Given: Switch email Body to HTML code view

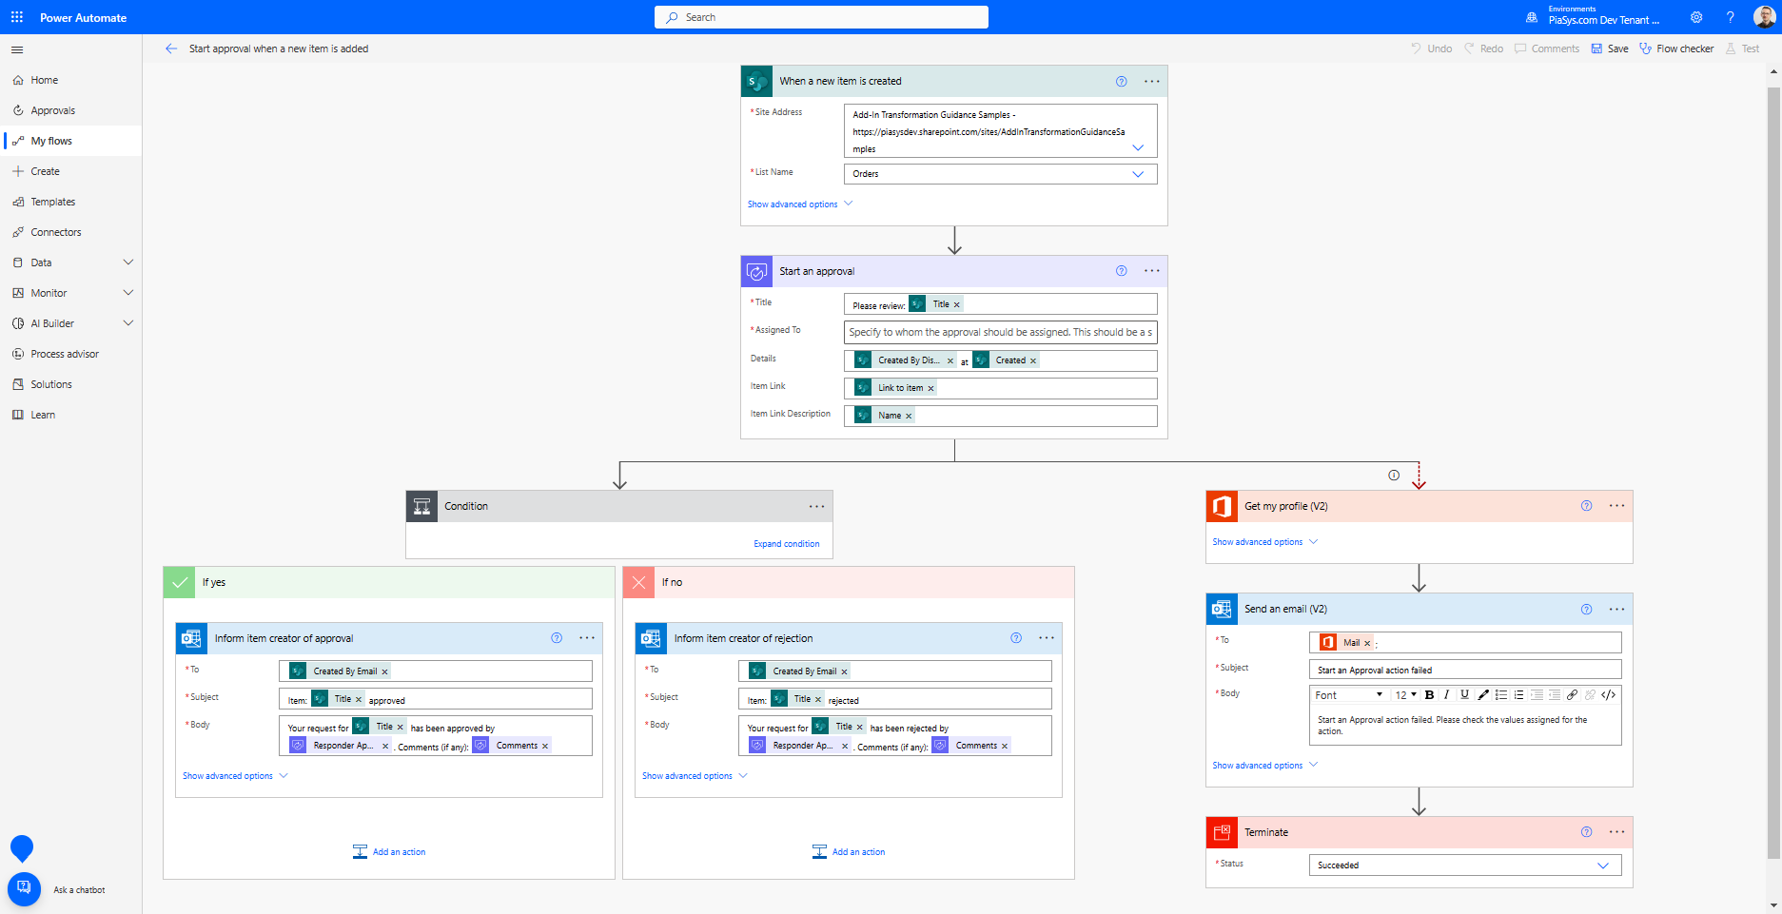Looking at the screenshot, I should pyautogui.click(x=1611, y=695).
